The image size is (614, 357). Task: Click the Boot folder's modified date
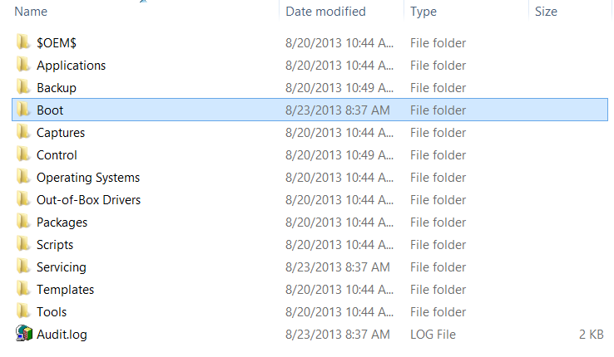[337, 110]
